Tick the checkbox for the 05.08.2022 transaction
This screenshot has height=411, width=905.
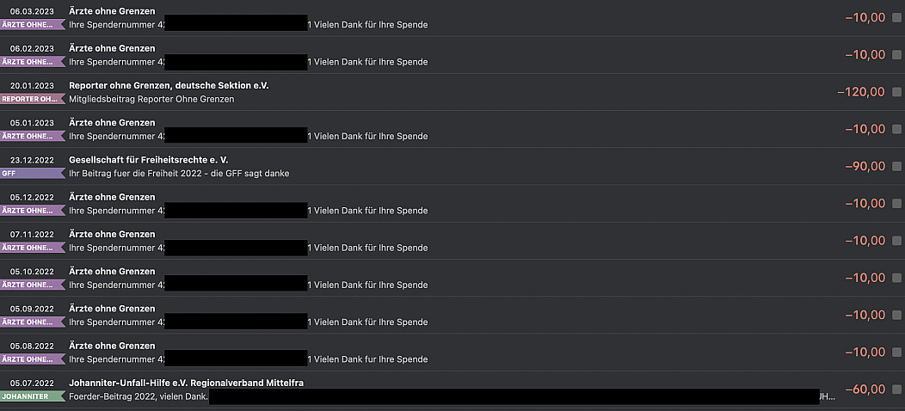click(896, 353)
